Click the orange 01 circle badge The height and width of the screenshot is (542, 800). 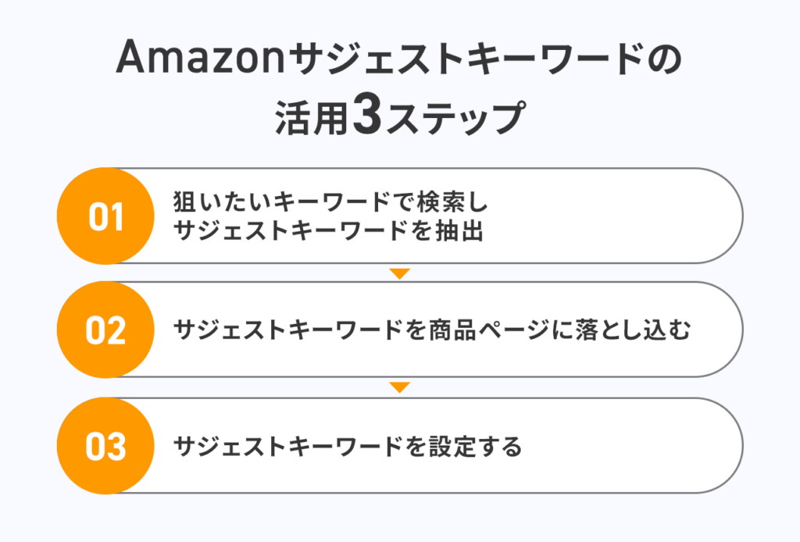(105, 216)
